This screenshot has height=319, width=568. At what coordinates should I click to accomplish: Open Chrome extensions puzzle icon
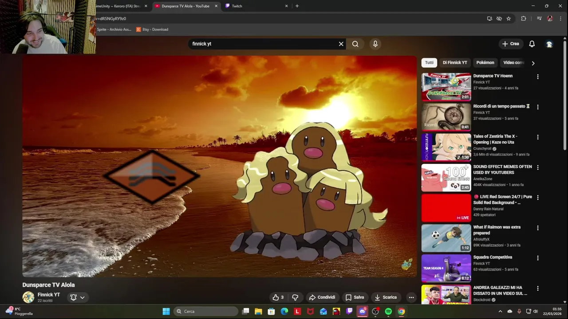523,19
